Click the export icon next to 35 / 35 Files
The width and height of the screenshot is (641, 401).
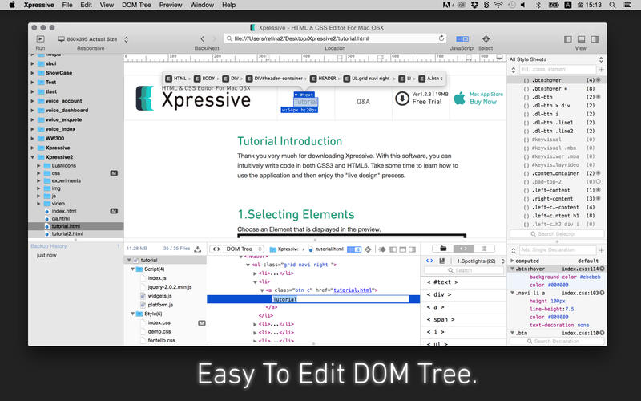198,249
